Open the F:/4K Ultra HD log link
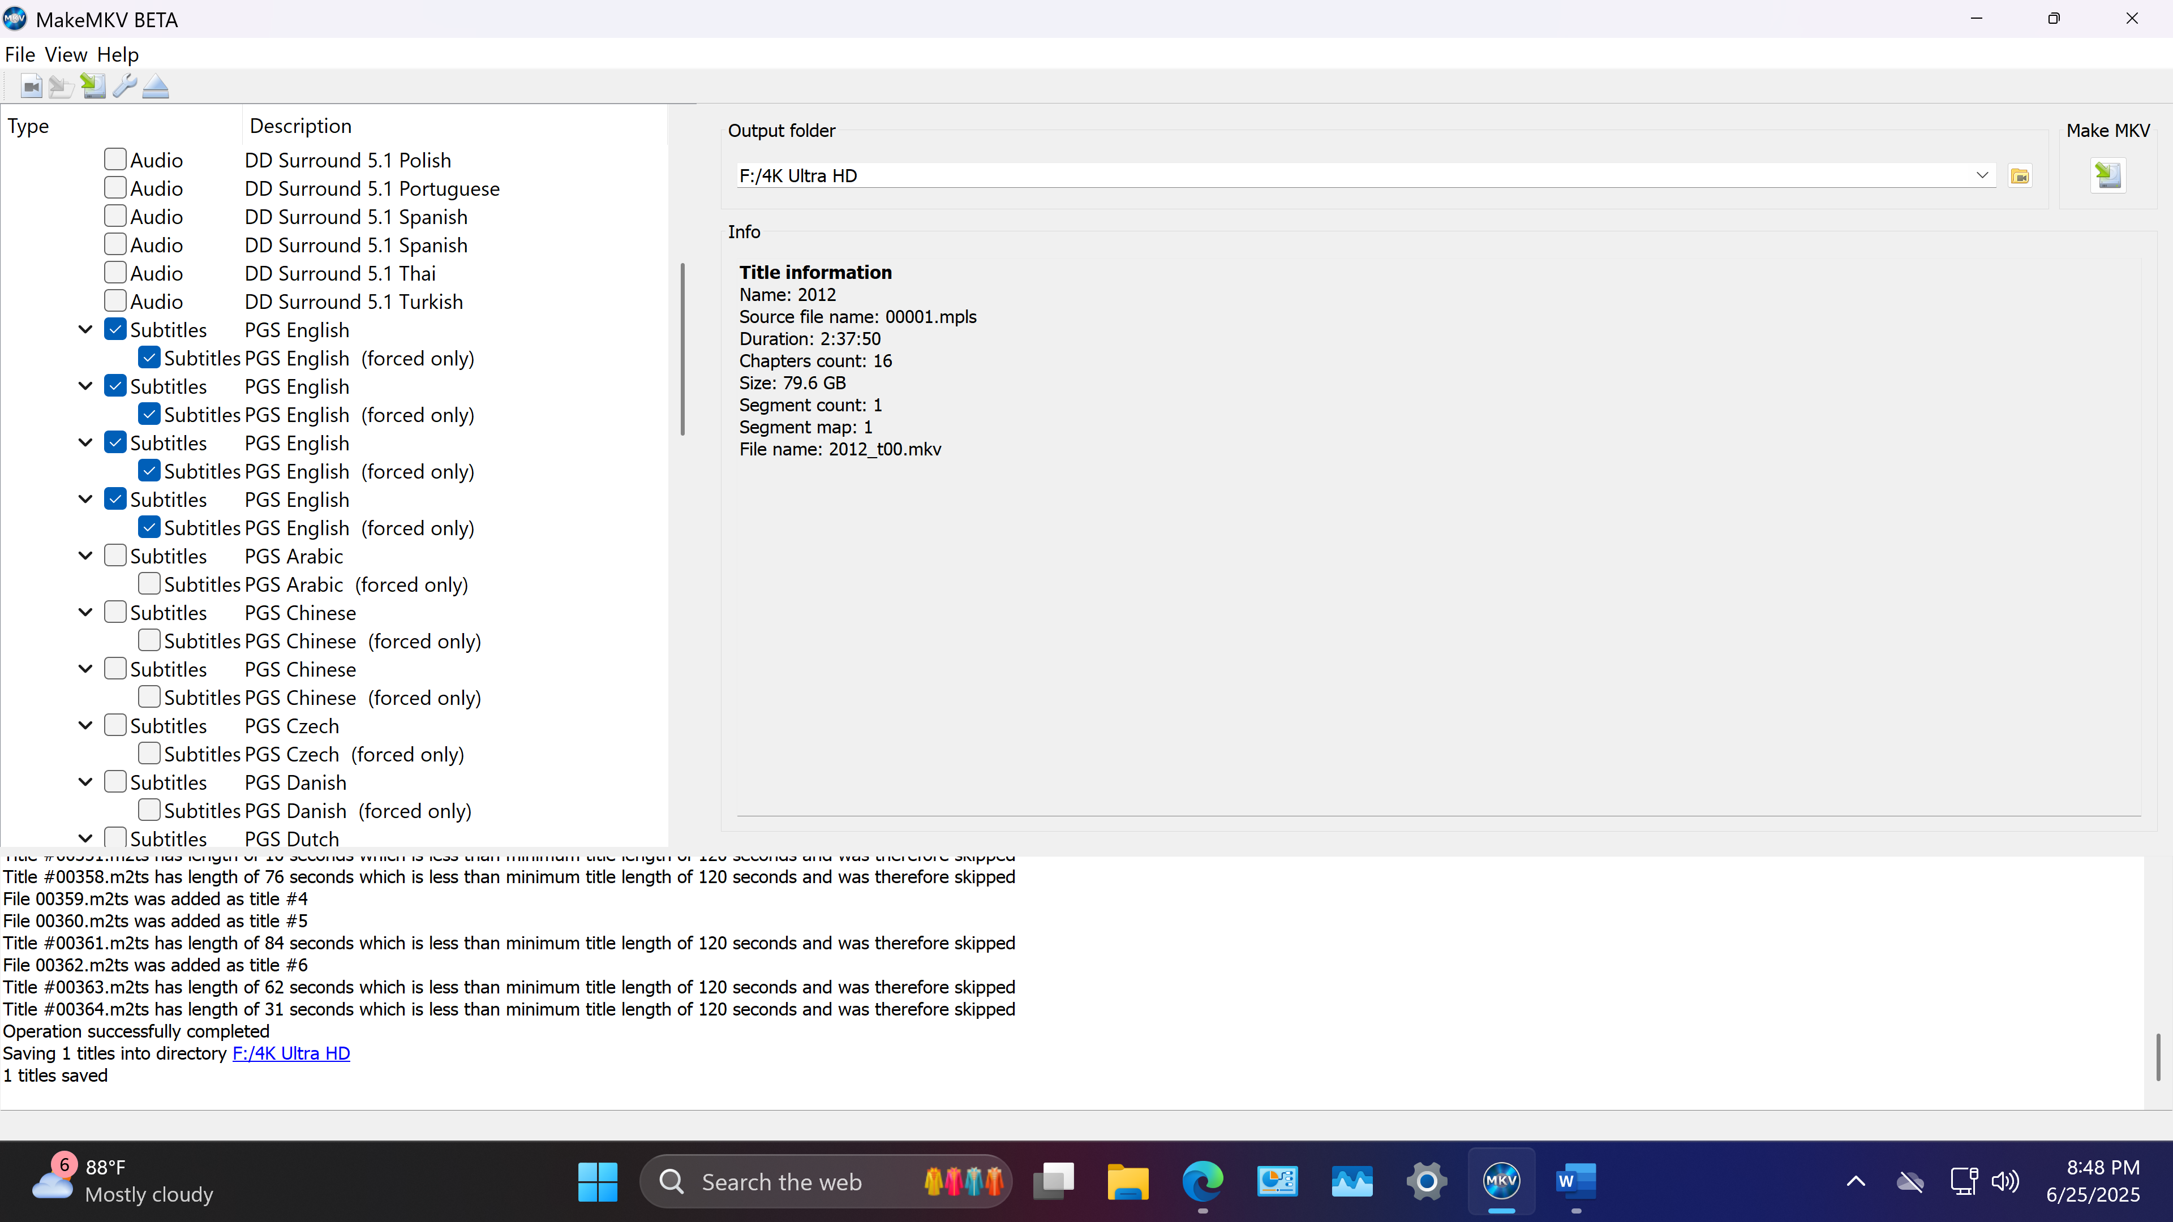Image resolution: width=2173 pixels, height=1222 pixels. [x=291, y=1053]
